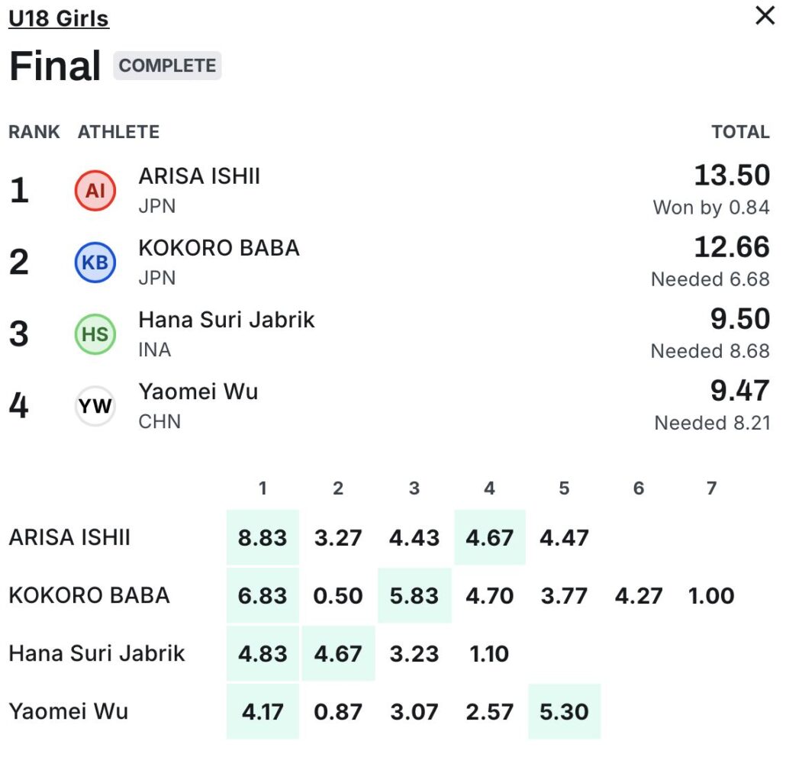Select Arisa Ishii's 4.67 highlighted score

coord(489,537)
